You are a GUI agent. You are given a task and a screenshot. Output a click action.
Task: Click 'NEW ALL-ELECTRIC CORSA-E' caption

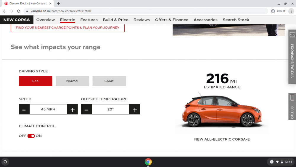(x=222, y=139)
